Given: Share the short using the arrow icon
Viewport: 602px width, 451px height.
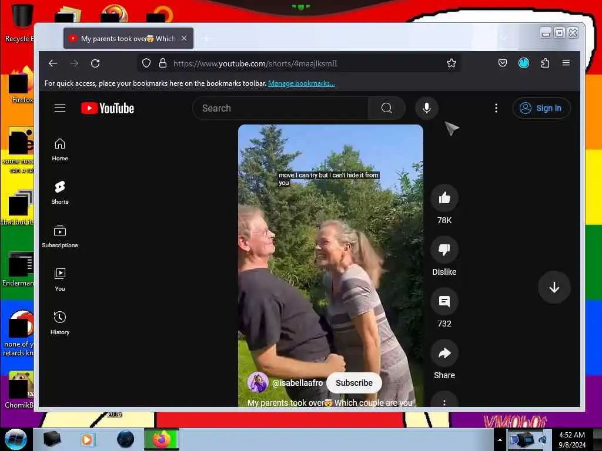Looking at the screenshot, I should tap(444, 353).
